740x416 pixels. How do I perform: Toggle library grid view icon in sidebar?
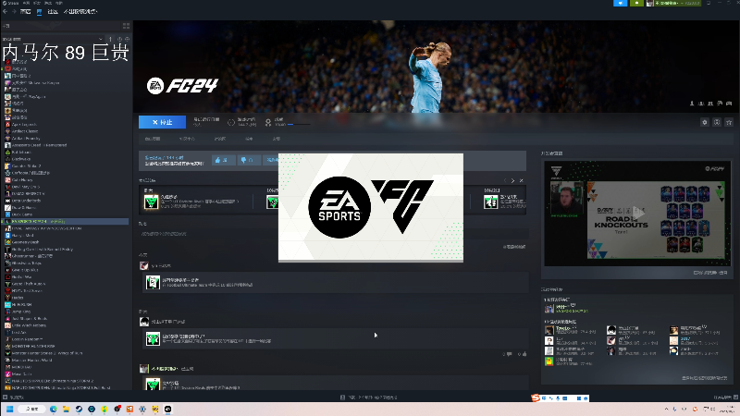126,26
